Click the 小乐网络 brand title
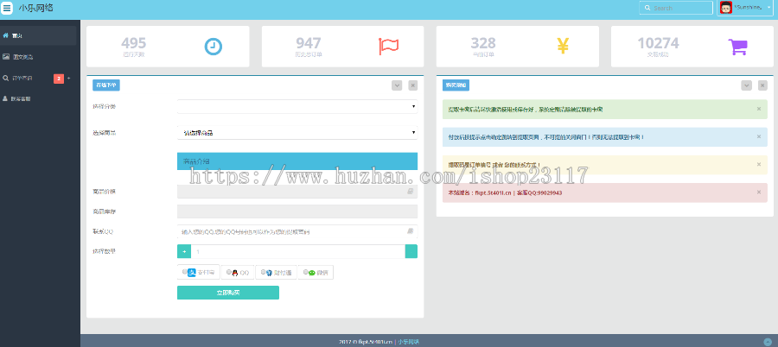 click(35, 8)
